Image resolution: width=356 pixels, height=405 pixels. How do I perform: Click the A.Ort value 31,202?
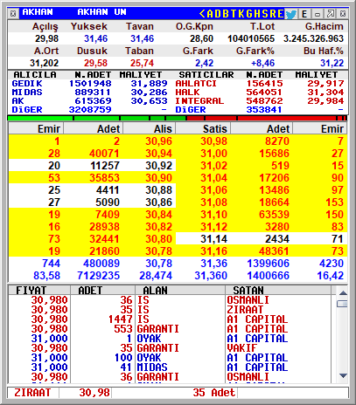(x=44, y=63)
